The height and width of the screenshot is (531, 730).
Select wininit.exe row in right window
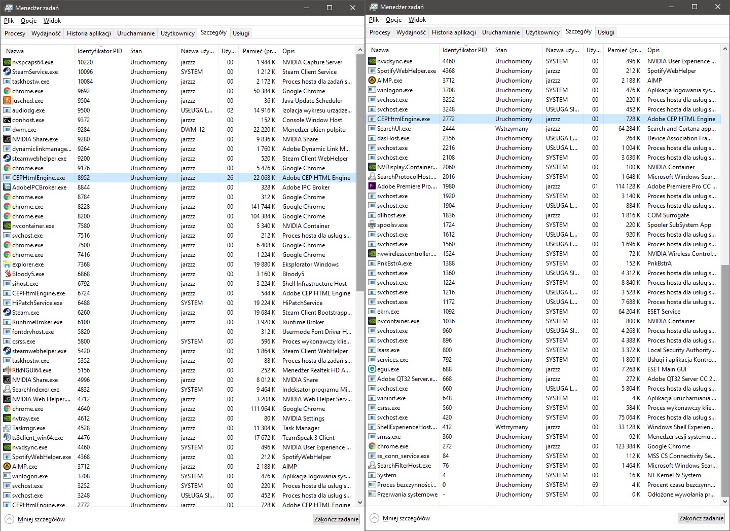(x=543, y=398)
